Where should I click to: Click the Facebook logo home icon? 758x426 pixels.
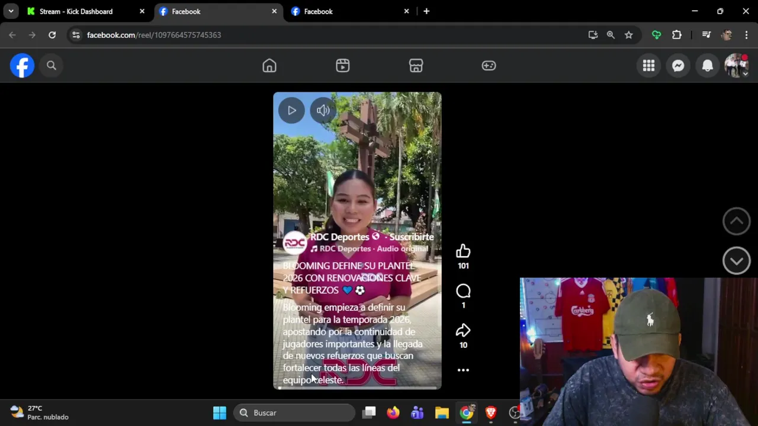pyautogui.click(x=22, y=66)
